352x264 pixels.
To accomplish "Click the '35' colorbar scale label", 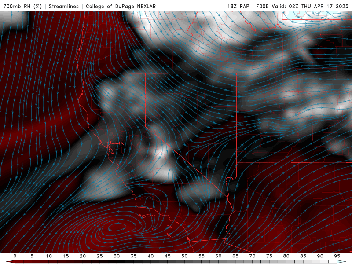I will point(134,256).
